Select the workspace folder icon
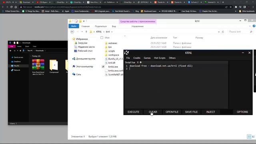Screen dimensions: 256x144 (x=106, y=55)
